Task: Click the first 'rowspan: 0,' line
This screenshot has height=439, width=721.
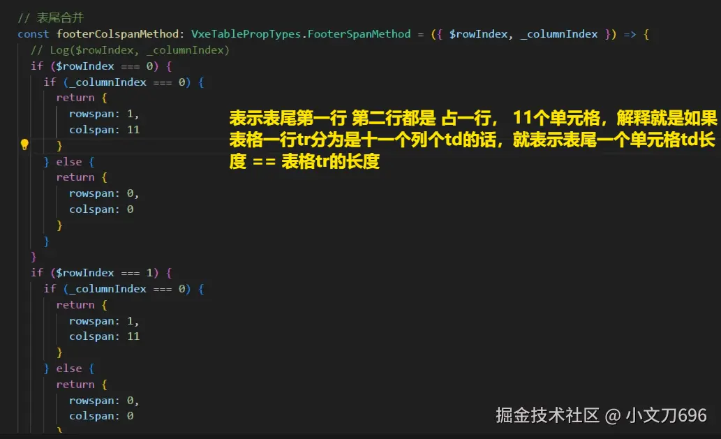Action: pyautogui.click(x=104, y=193)
